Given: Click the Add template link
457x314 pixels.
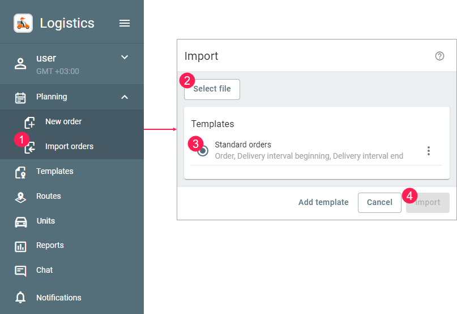Looking at the screenshot, I should click(x=323, y=203).
